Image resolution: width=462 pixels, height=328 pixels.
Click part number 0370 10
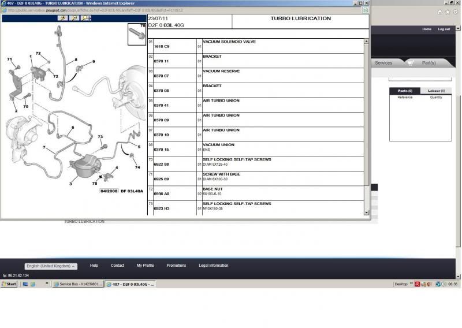(x=161, y=135)
